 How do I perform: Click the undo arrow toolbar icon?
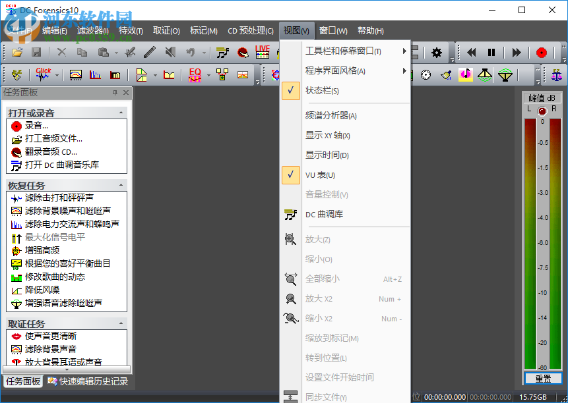tap(191, 53)
